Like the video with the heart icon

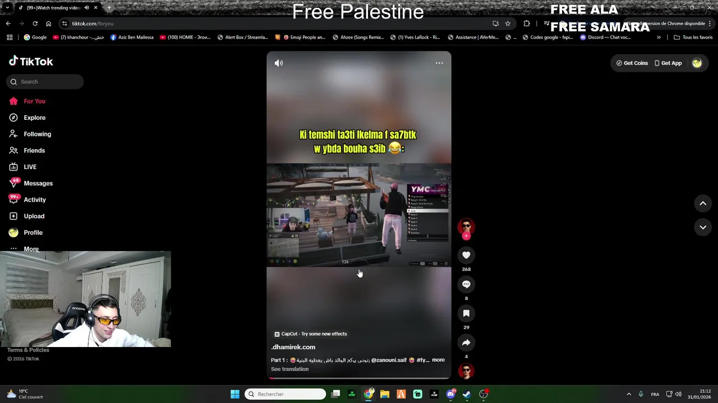(x=466, y=255)
